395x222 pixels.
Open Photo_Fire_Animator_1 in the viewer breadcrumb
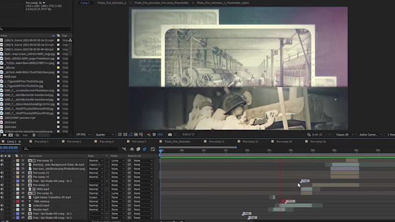[x=112, y=3]
